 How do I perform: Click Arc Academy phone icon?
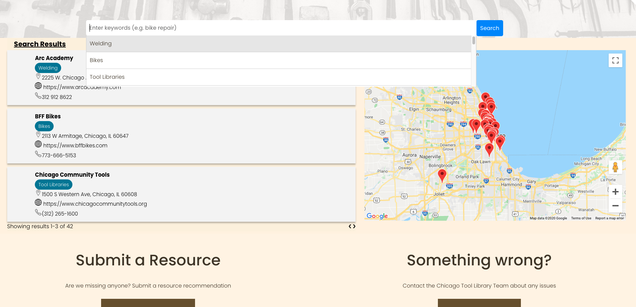38,96
